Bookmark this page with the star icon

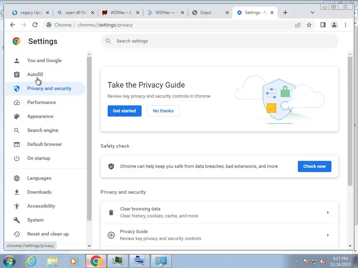pos(309,25)
